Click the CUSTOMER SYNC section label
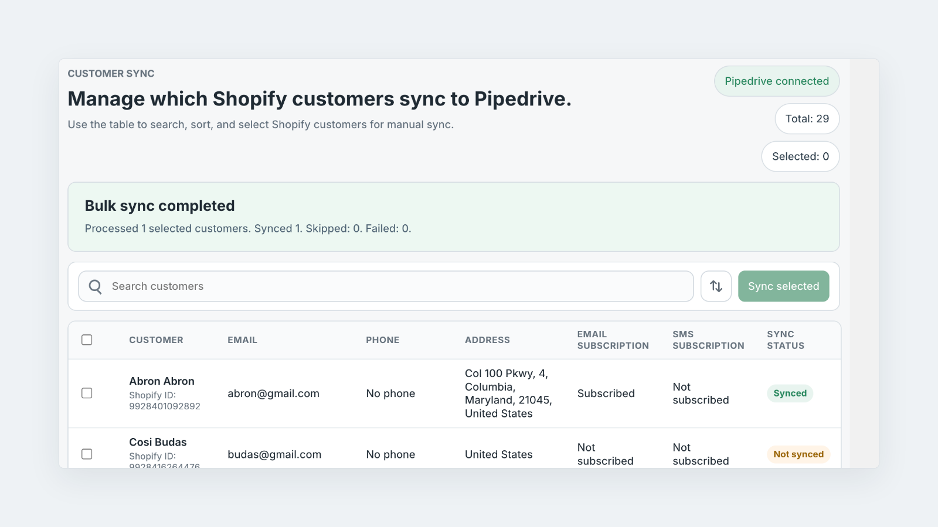The height and width of the screenshot is (527, 938). coord(111,74)
